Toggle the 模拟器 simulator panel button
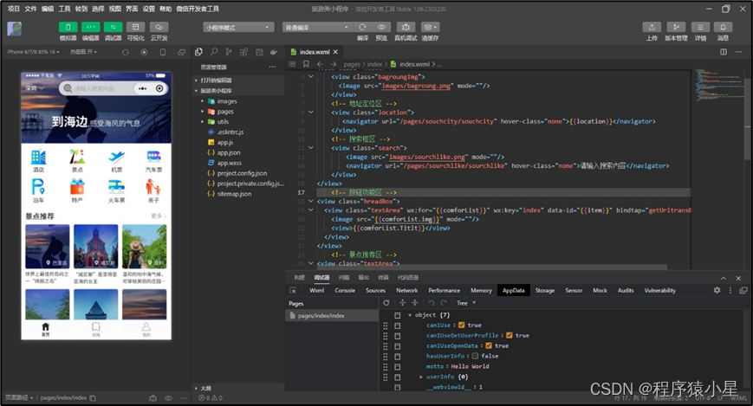 click(68, 28)
